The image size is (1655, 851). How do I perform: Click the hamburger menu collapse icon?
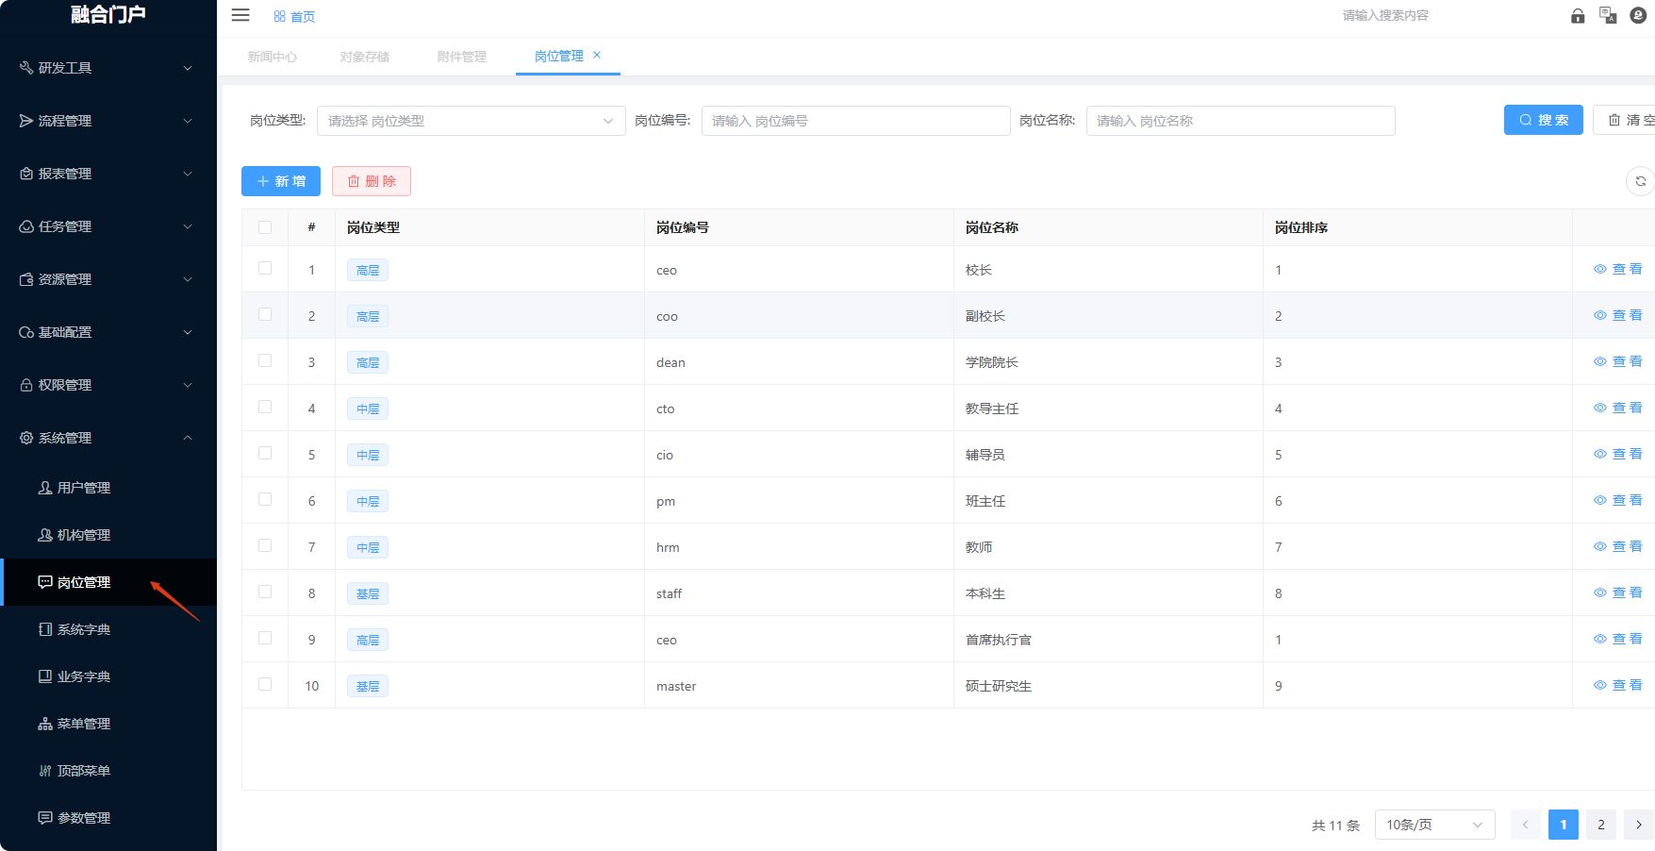240,15
